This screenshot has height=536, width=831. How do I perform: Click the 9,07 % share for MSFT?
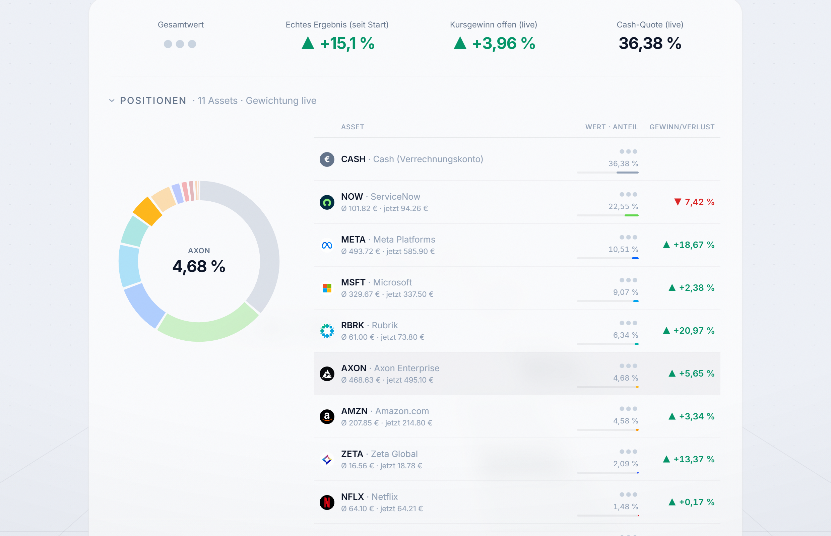click(x=626, y=292)
